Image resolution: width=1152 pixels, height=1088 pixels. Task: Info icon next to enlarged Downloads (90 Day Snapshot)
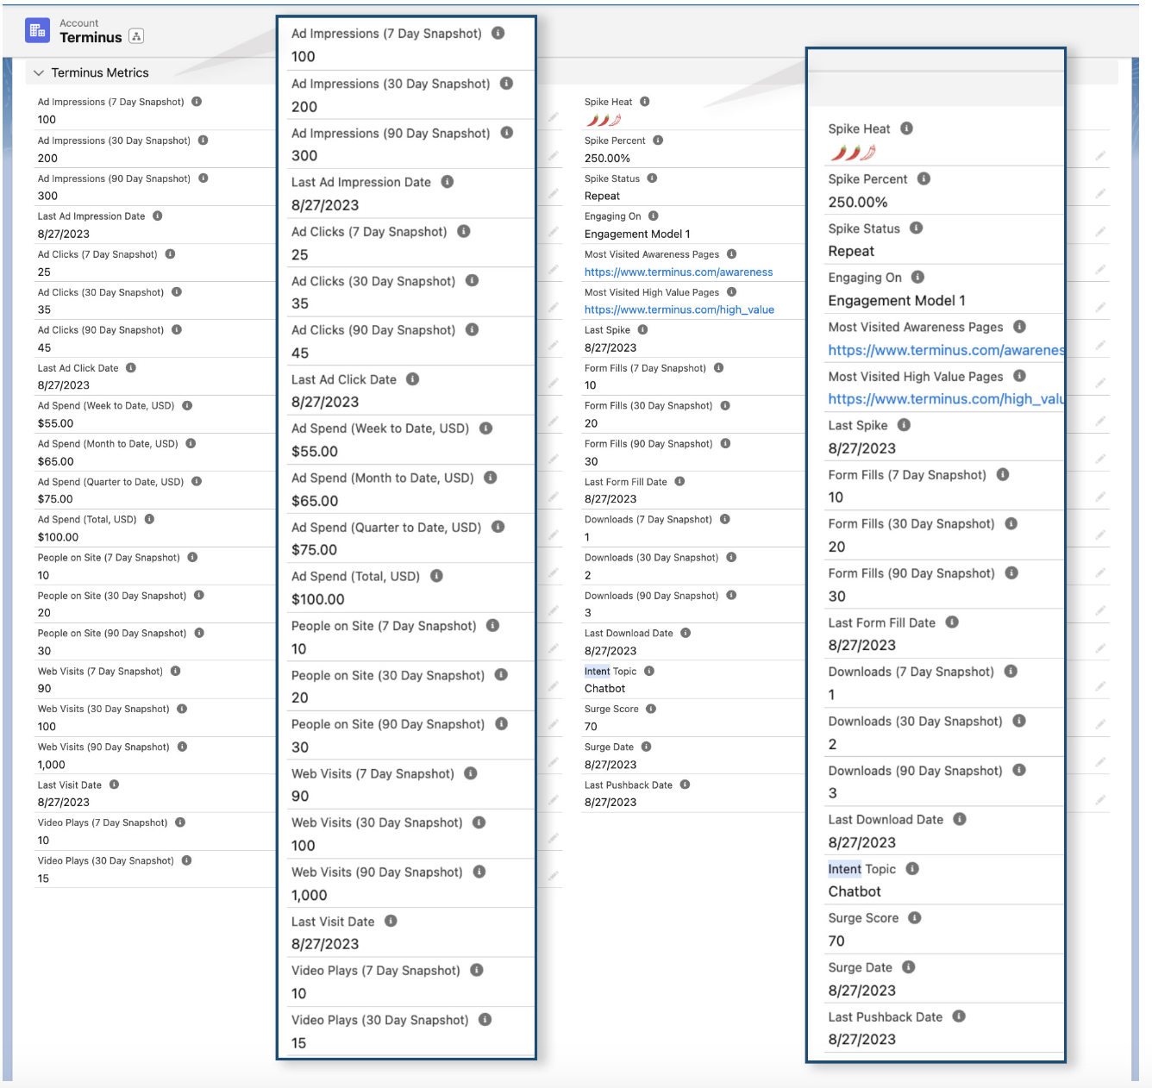[1019, 770]
